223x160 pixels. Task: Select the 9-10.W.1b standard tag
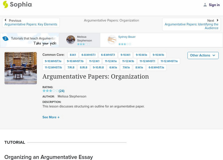(158, 55)
